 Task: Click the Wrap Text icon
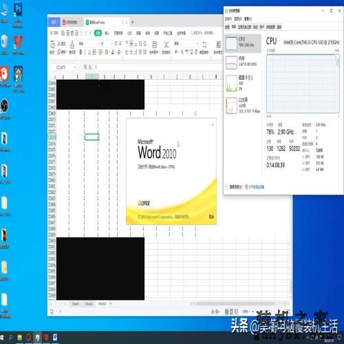tap(166, 44)
